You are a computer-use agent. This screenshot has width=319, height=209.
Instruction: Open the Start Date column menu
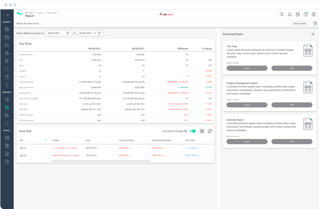212,140
